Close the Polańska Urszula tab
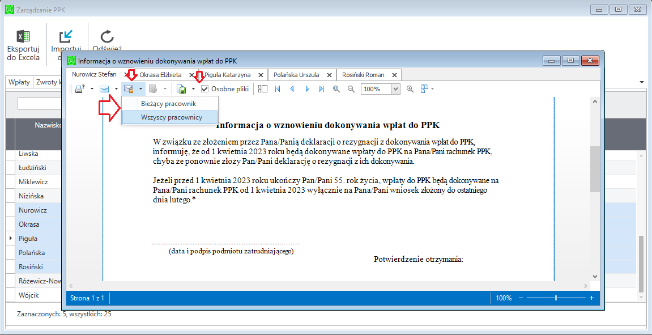The height and width of the screenshot is (335, 652). [329, 75]
